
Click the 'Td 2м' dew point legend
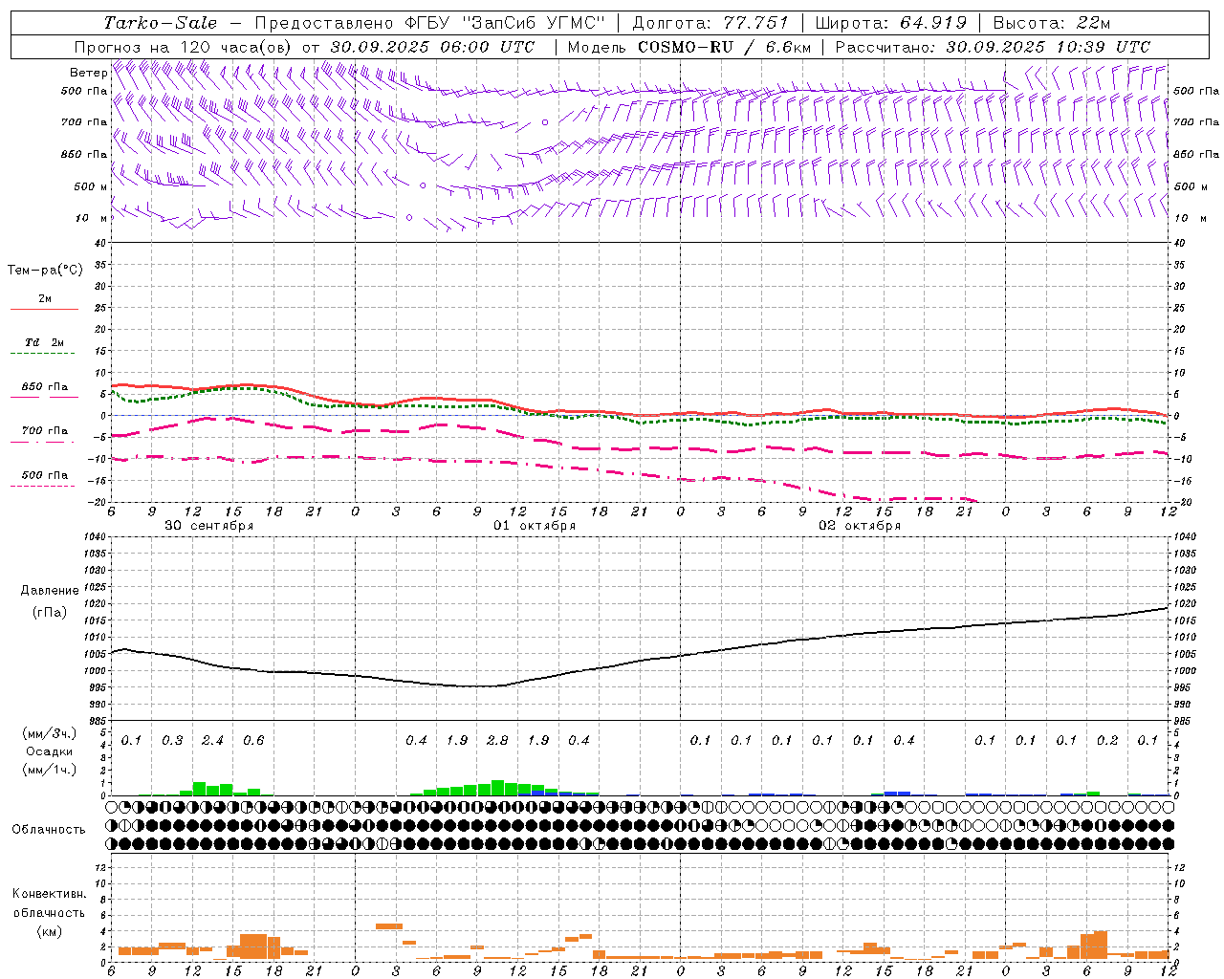(x=44, y=342)
